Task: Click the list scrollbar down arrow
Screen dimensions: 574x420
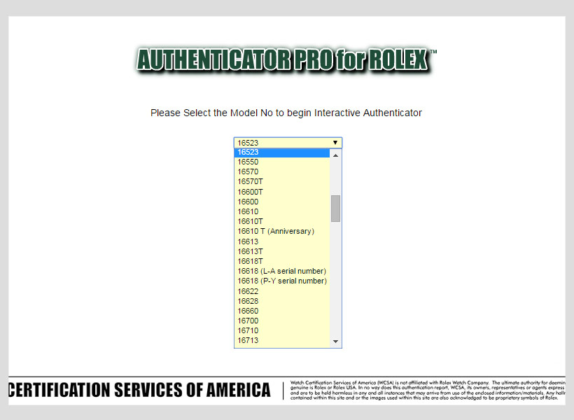Action: [336, 342]
